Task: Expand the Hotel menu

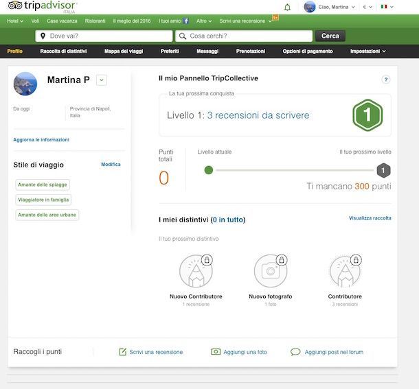Action: 15,21
